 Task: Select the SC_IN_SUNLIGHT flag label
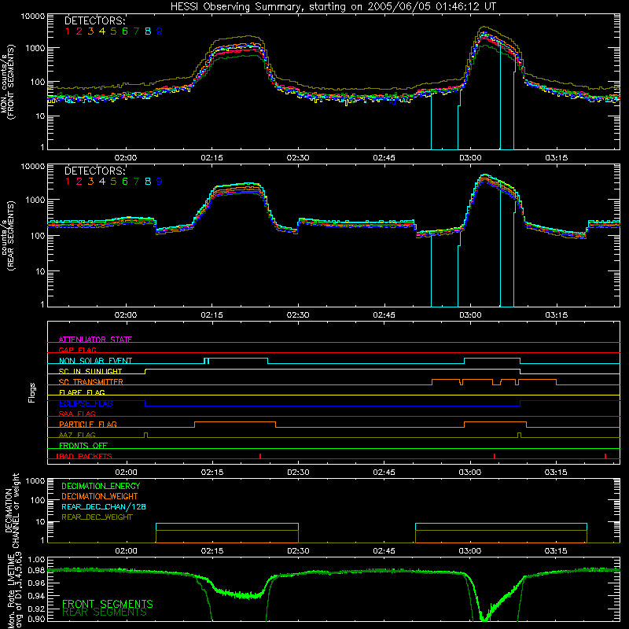click(90, 371)
